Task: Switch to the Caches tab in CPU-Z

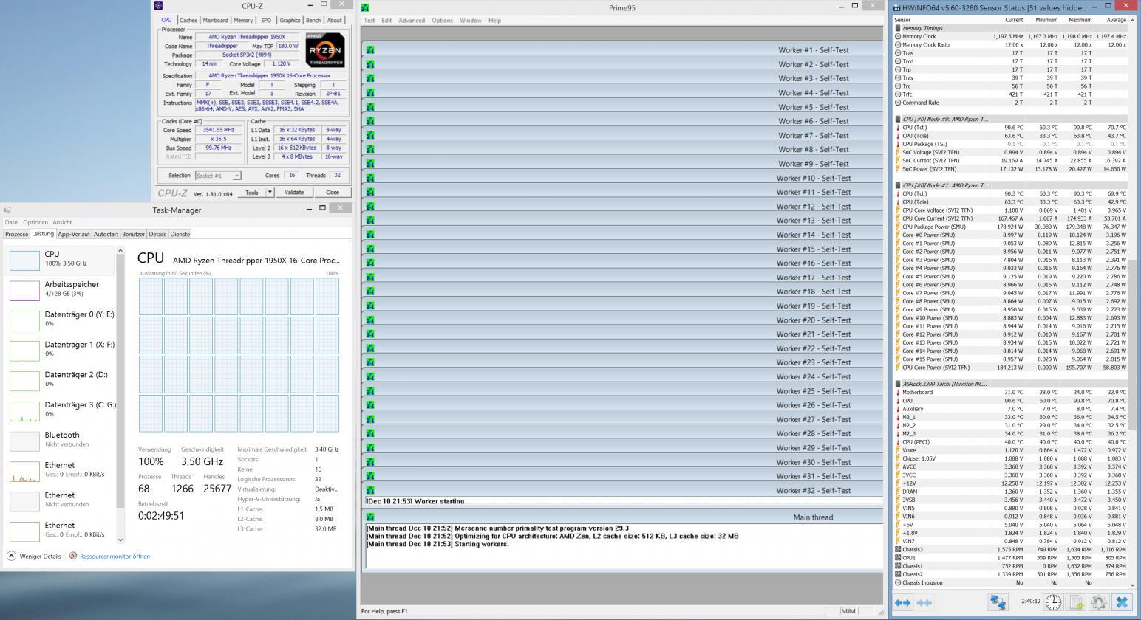Action: point(188,21)
